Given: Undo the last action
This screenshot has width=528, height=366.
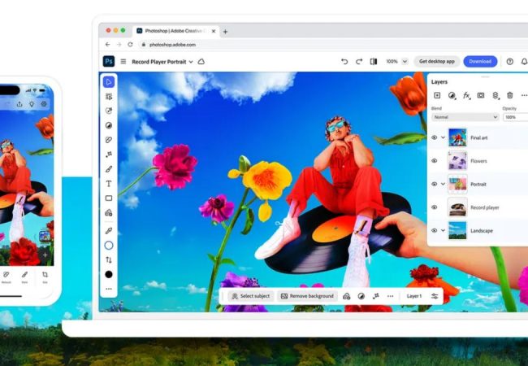Looking at the screenshot, I should coord(344,61).
